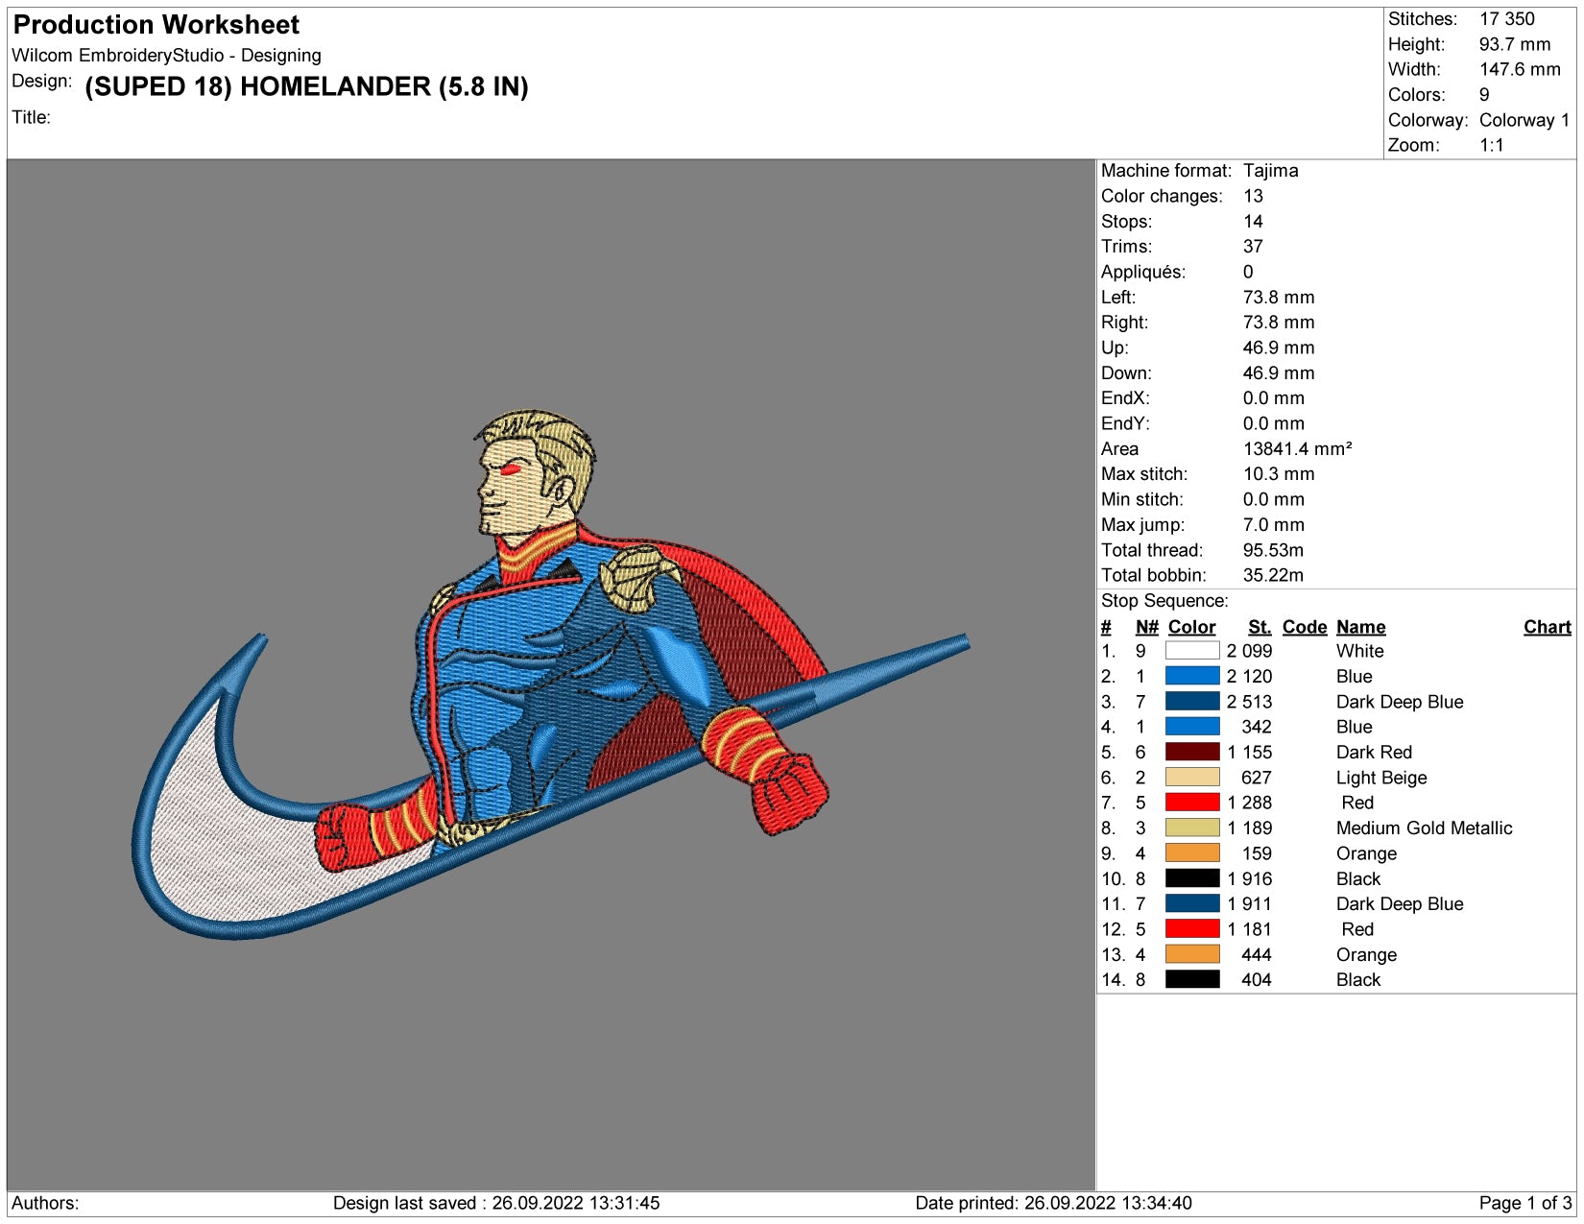Click the Red swatch in stop row 12
The image size is (1584, 1224).
pyautogui.click(x=1192, y=929)
